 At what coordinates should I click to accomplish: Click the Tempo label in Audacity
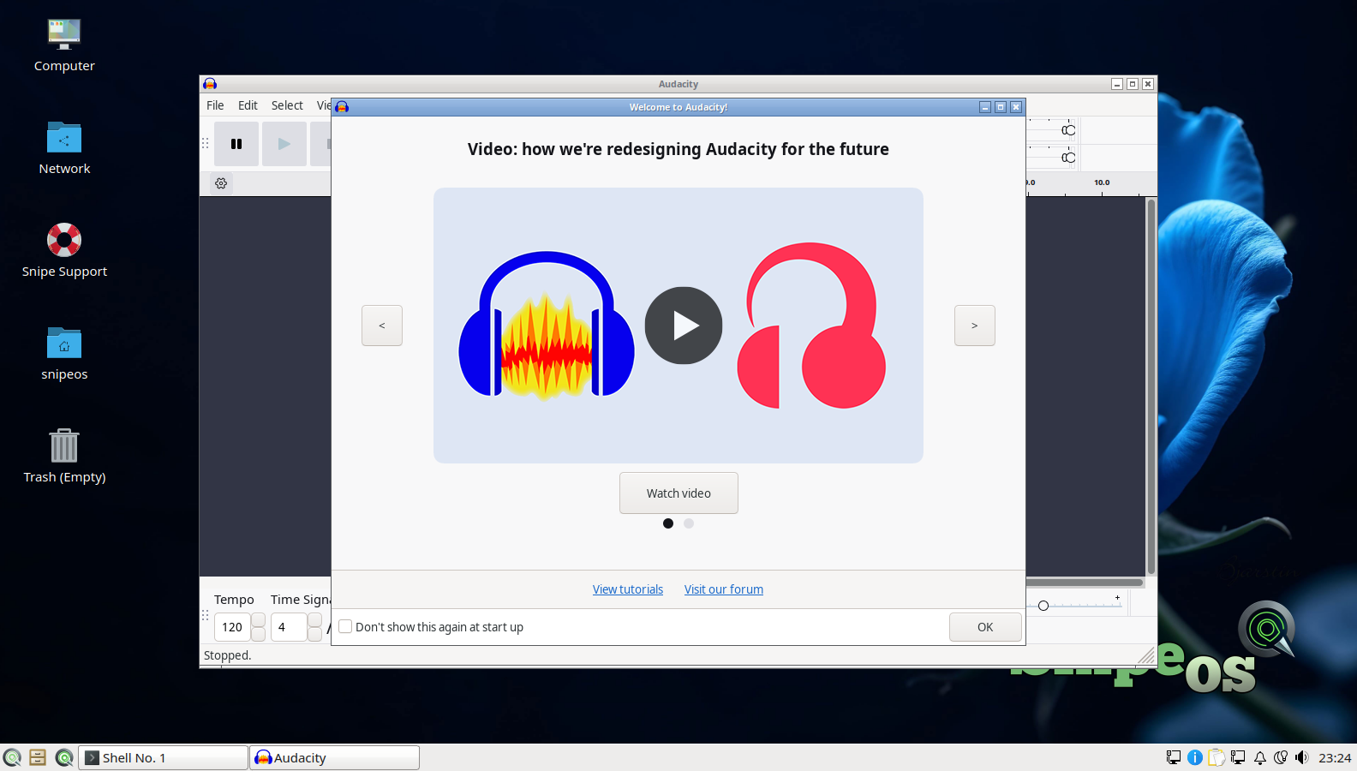234,600
